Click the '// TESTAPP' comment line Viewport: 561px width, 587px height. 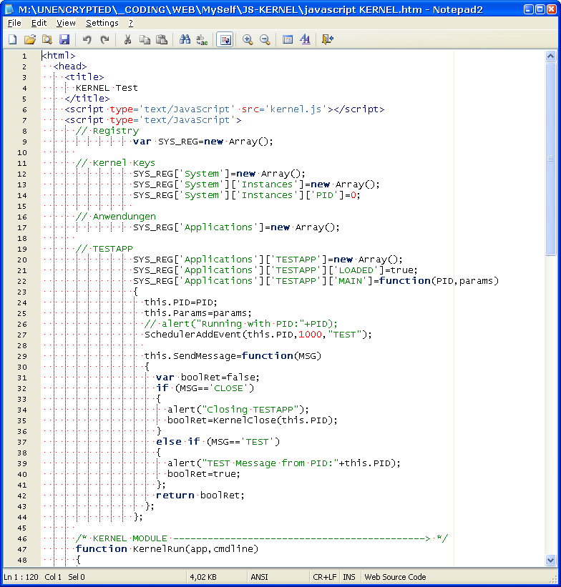point(104,249)
